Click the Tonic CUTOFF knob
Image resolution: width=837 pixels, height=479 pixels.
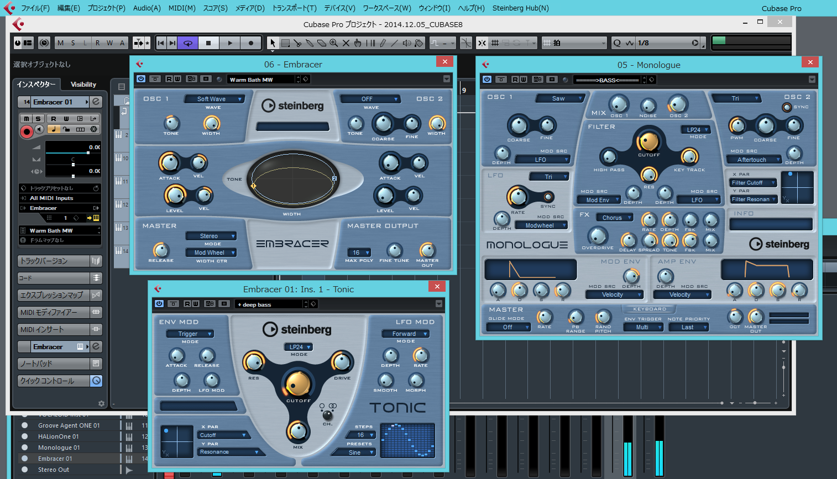(297, 383)
